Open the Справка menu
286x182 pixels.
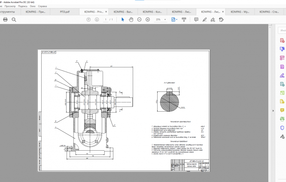point(43,6)
